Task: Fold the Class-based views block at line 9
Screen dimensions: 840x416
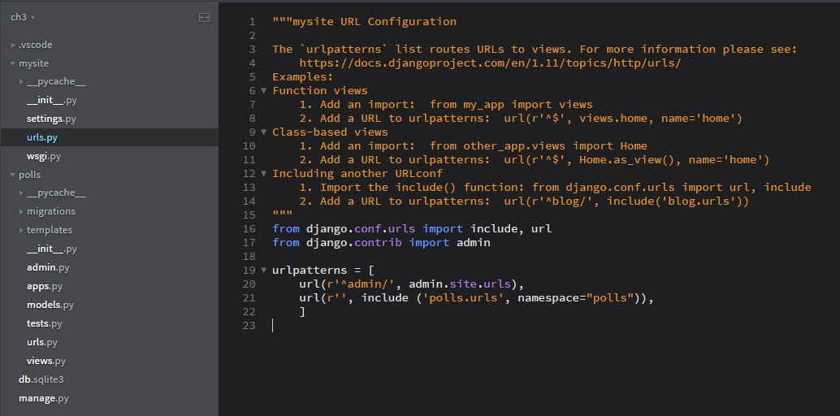Action: click(x=263, y=132)
